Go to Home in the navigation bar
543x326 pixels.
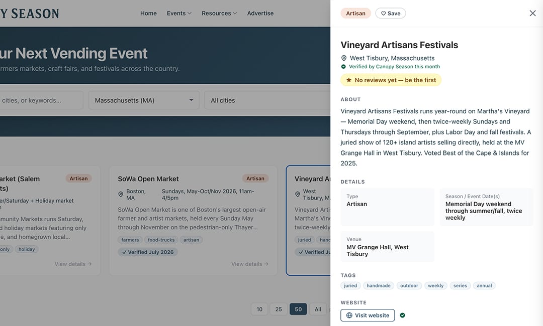point(148,13)
